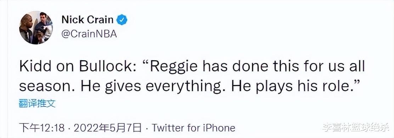The height and width of the screenshot is (138, 394).
Task: Open the Twitter for iPhone source label
Action: [x=193, y=128]
